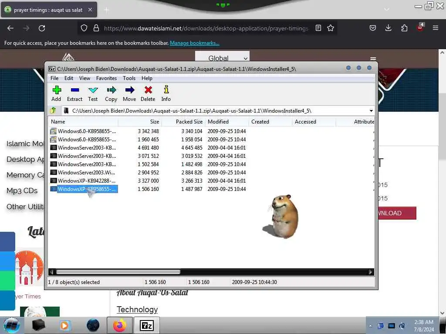Viewport: 446px width, 334px height.
Task: Sort by Created column header
Action: pos(270,122)
